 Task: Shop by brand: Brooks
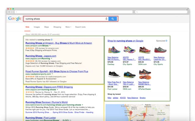[143, 98]
